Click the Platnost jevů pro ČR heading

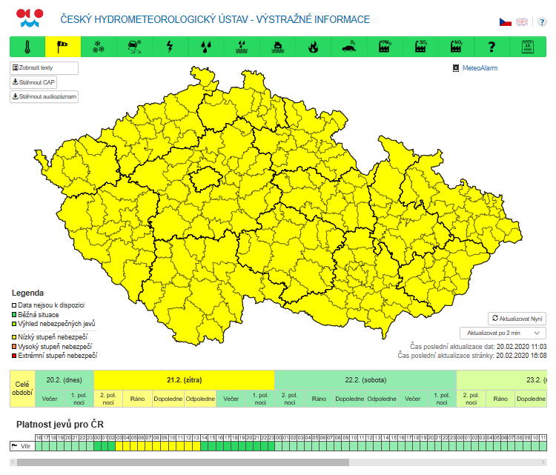(60, 425)
